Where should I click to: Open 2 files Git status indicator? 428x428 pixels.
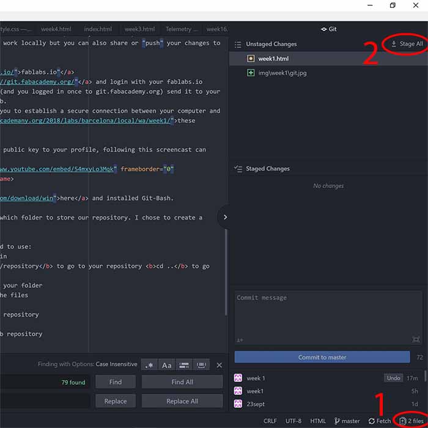pos(412,421)
